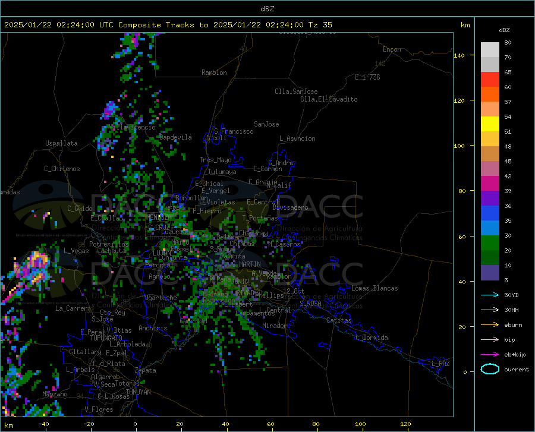Select the bright yellow 51-54 dBZ swatch
Viewport: 535px width, 432px height.
[x=490, y=124]
